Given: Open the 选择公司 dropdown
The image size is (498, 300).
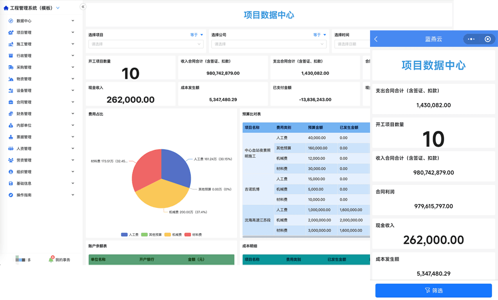Looking at the screenshot, I should click(268, 44).
